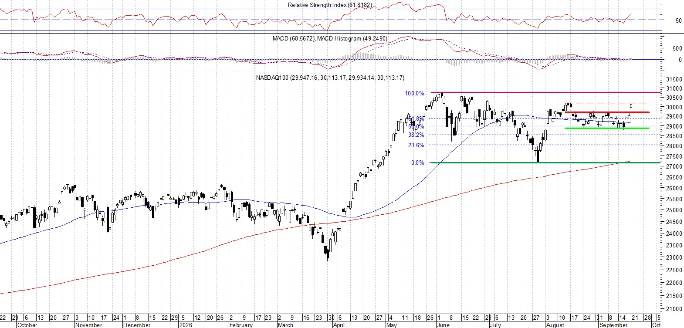Image resolution: width=684 pixels, height=328 pixels.
Task: Select the 29000 price axis label
Action: pos(674,127)
